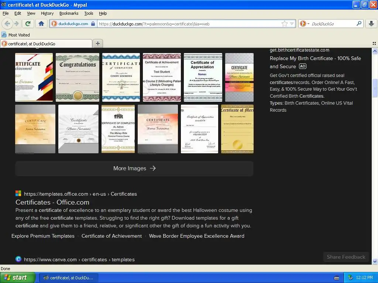Open the Windows start button
The image size is (378, 283).
(17, 278)
